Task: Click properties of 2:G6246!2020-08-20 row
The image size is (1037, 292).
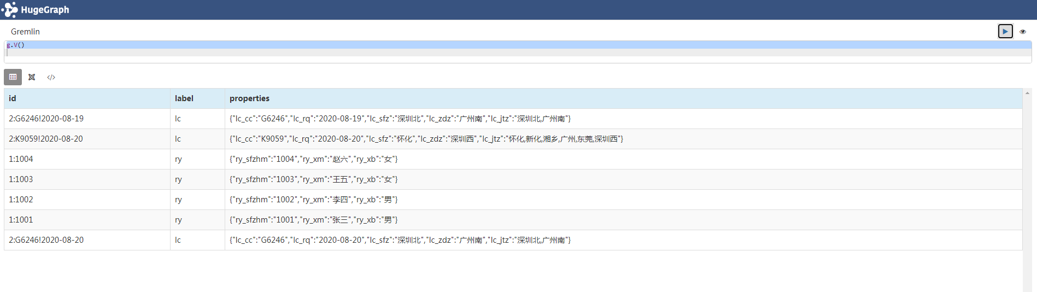Action: coord(623,240)
